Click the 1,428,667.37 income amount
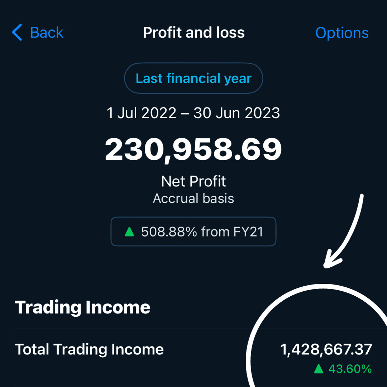 326,349
